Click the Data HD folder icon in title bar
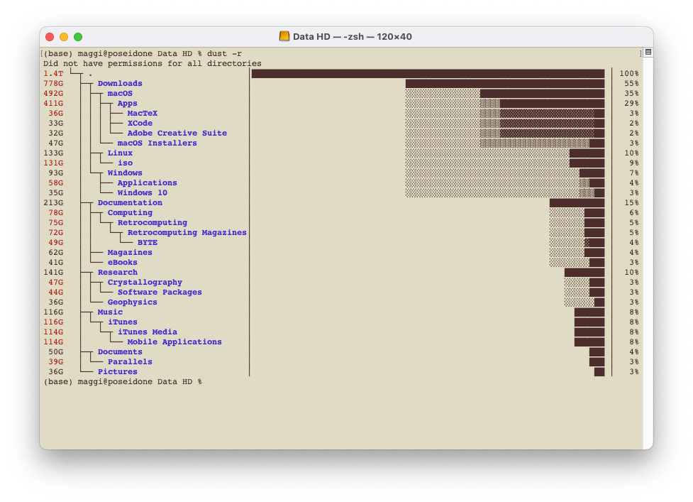Viewport: 693px width, 502px height. (284, 36)
